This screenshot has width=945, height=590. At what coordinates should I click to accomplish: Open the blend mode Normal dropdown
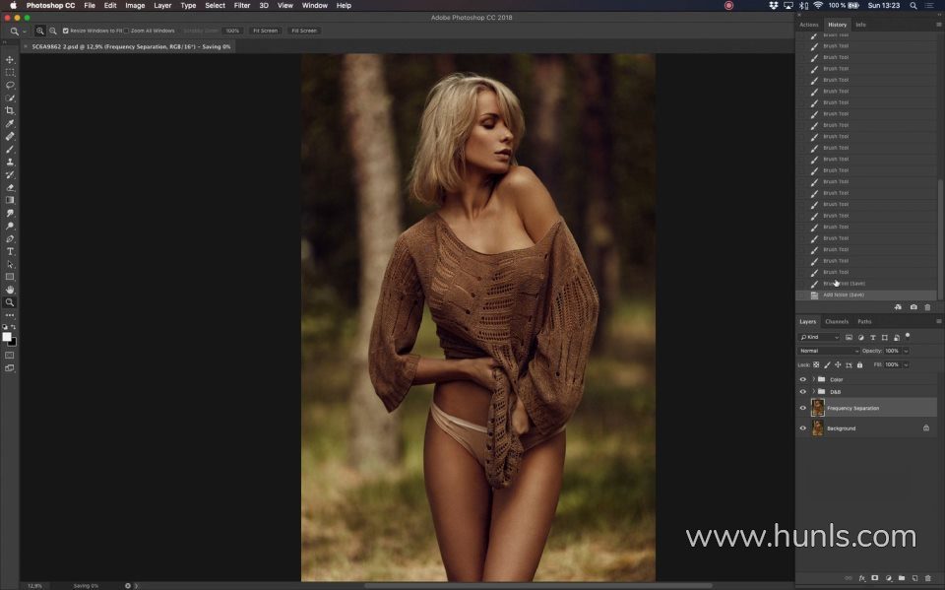[x=829, y=351]
